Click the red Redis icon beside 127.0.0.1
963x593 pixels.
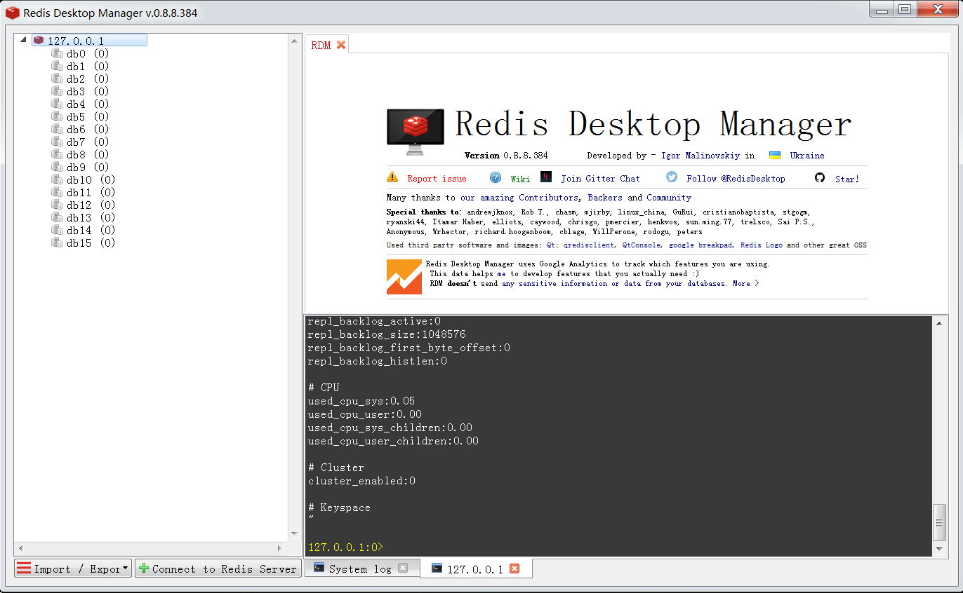(x=39, y=41)
